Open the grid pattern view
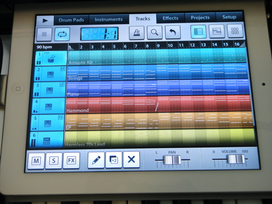The height and width of the screenshot is (204, 272). coord(235,31)
